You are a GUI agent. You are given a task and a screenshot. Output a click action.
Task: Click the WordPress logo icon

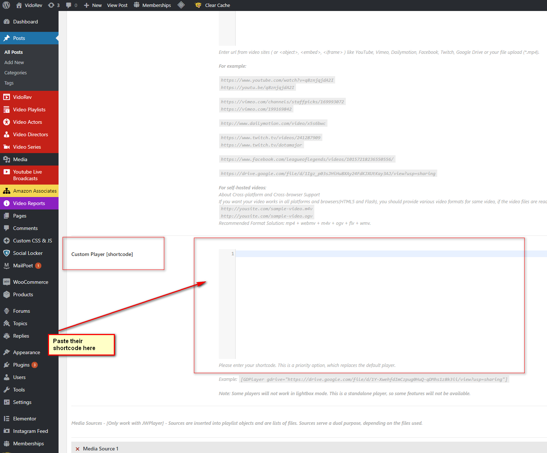pos(6,5)
